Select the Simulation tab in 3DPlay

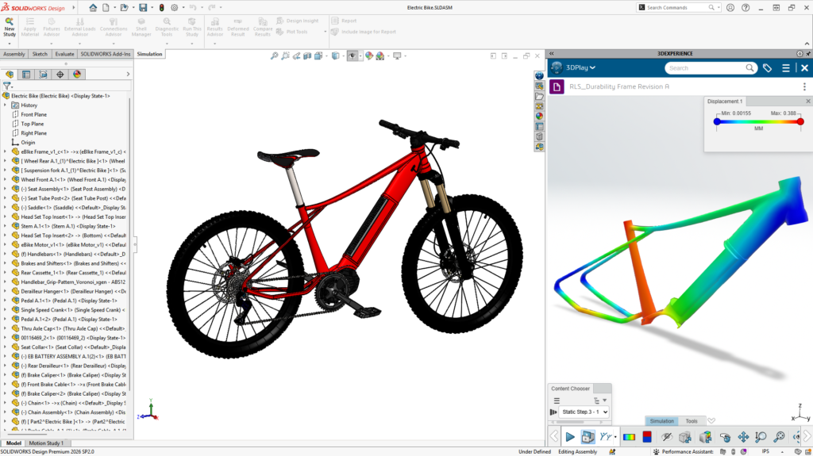coord(661,421)
